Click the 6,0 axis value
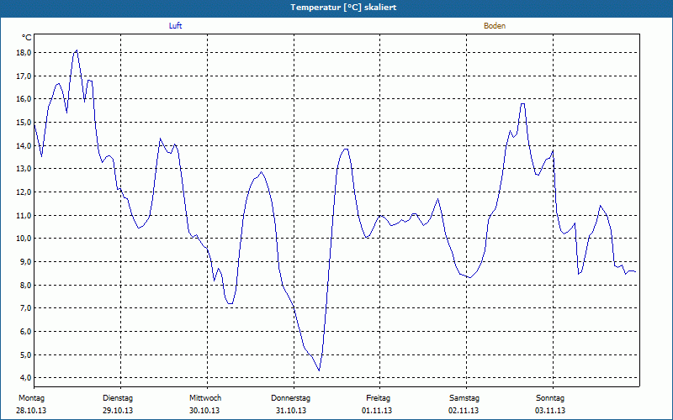 click(x=25, y=331)
